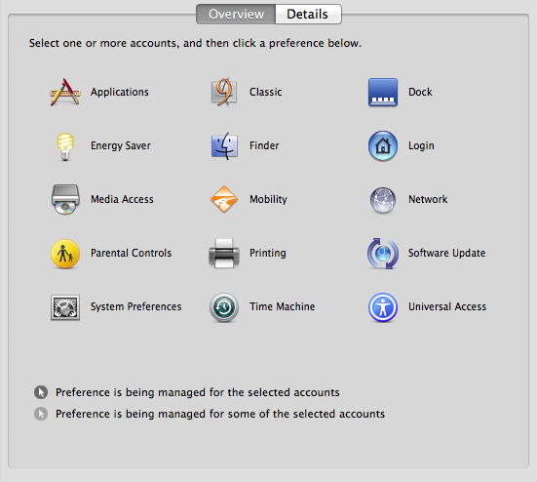Open Energy Saver light bulb icon

pyautogui.click(x=65, y=146)
